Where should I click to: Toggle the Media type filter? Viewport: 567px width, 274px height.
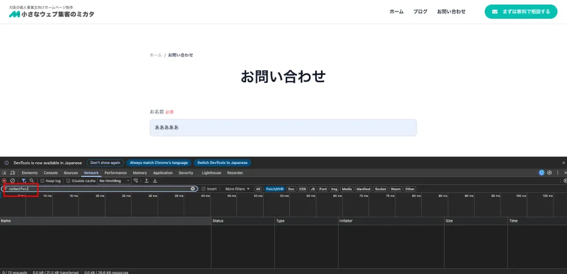pyautogui.click(x=347, y=189)
